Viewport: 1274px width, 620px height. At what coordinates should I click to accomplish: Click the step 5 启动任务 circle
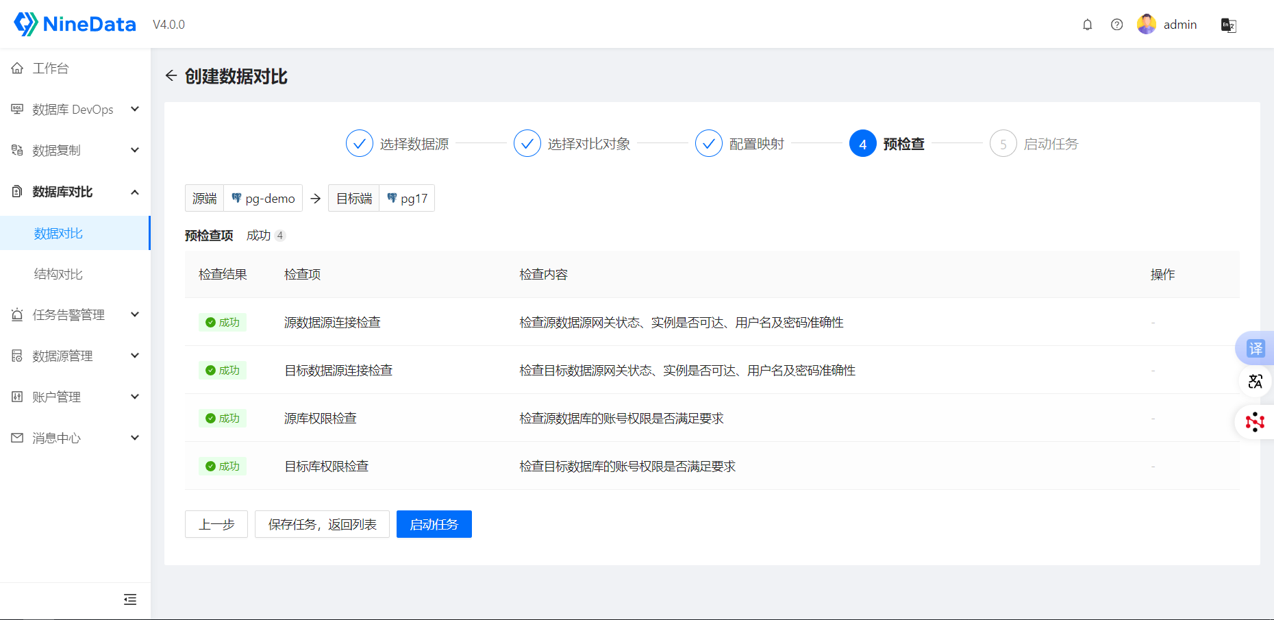pyautogui.click(x=1003, y=143)
